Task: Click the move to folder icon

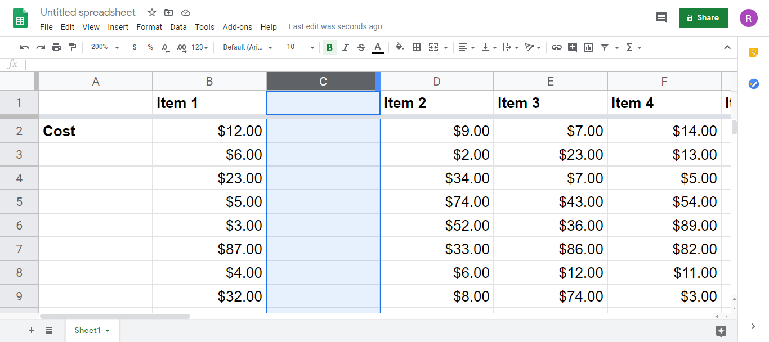Action: click(x=169, y=12)
